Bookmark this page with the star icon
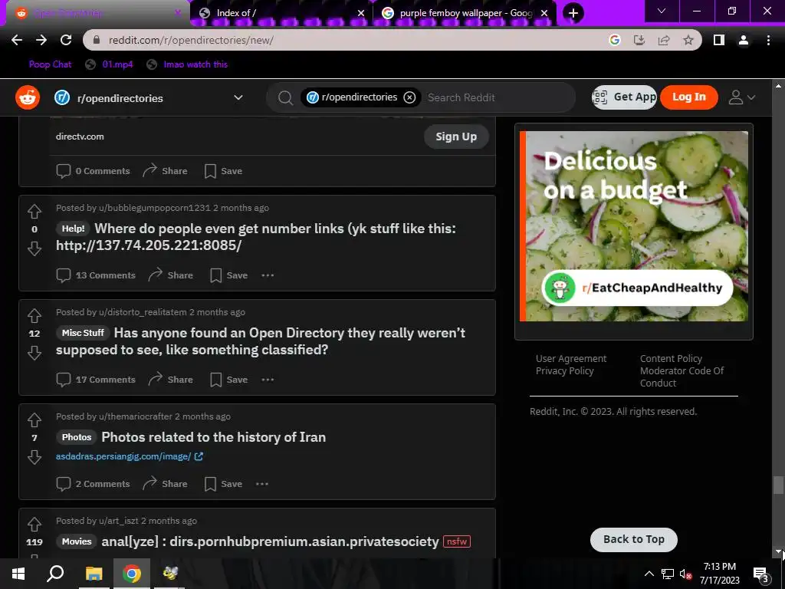 tap(688, 40)
